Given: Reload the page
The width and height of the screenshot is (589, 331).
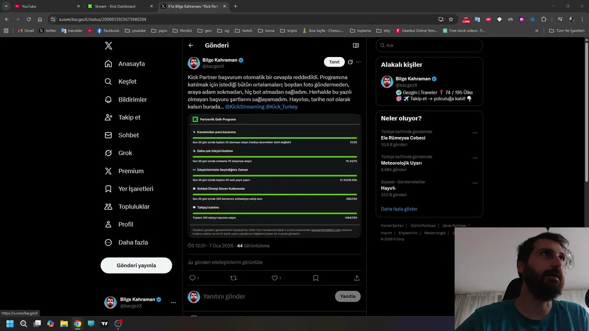Looking at the screenshot, I should [x=29, y=19].
